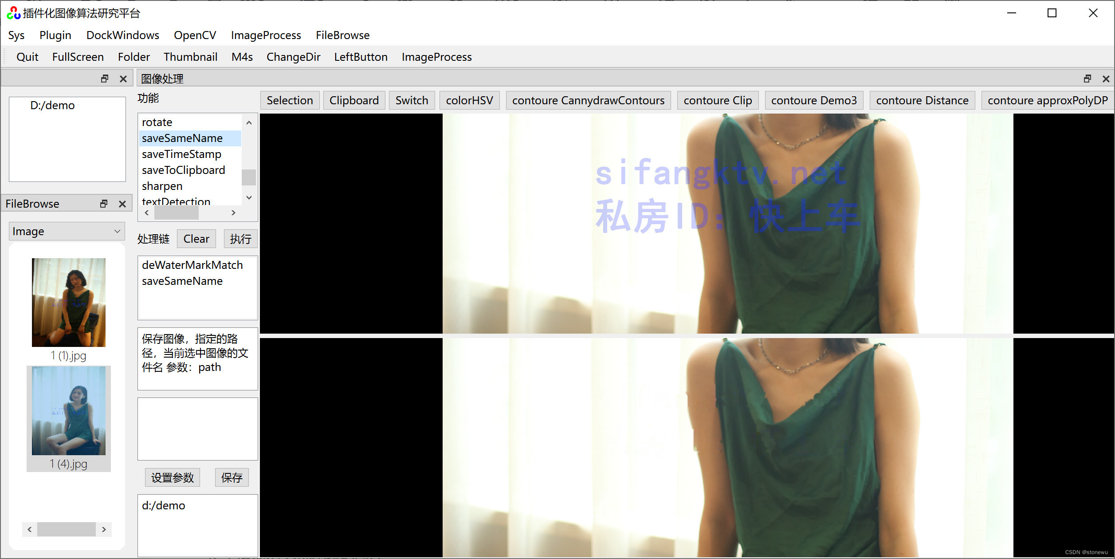The height and width of the screenshot is (559, 1115).
Task: Click the deWaterMarkMatch processing icon
Action: pyautogui.click(x=192, y=264)
